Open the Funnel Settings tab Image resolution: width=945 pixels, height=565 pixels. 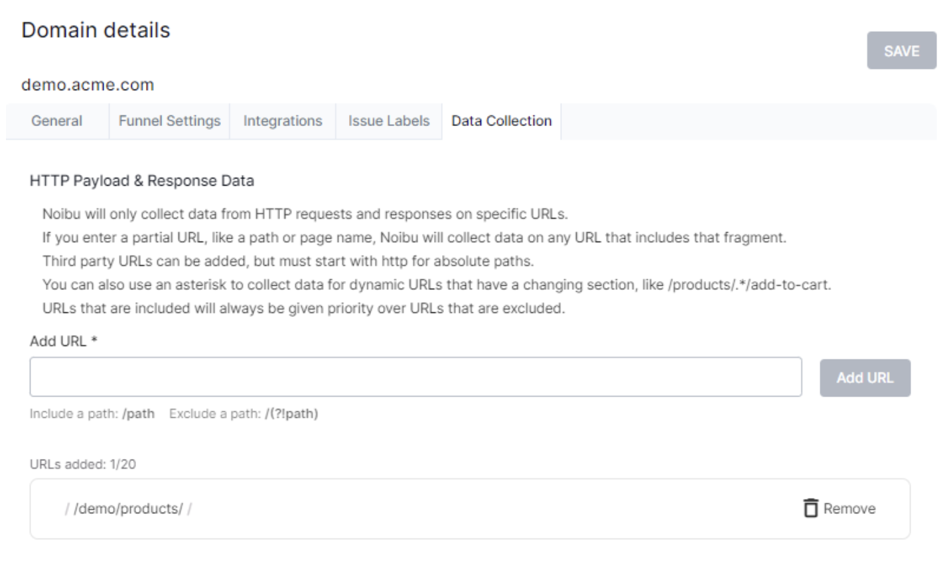[x=169, y=121]
